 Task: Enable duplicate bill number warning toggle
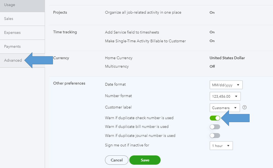pyautogui.click(x=215, y=127)
